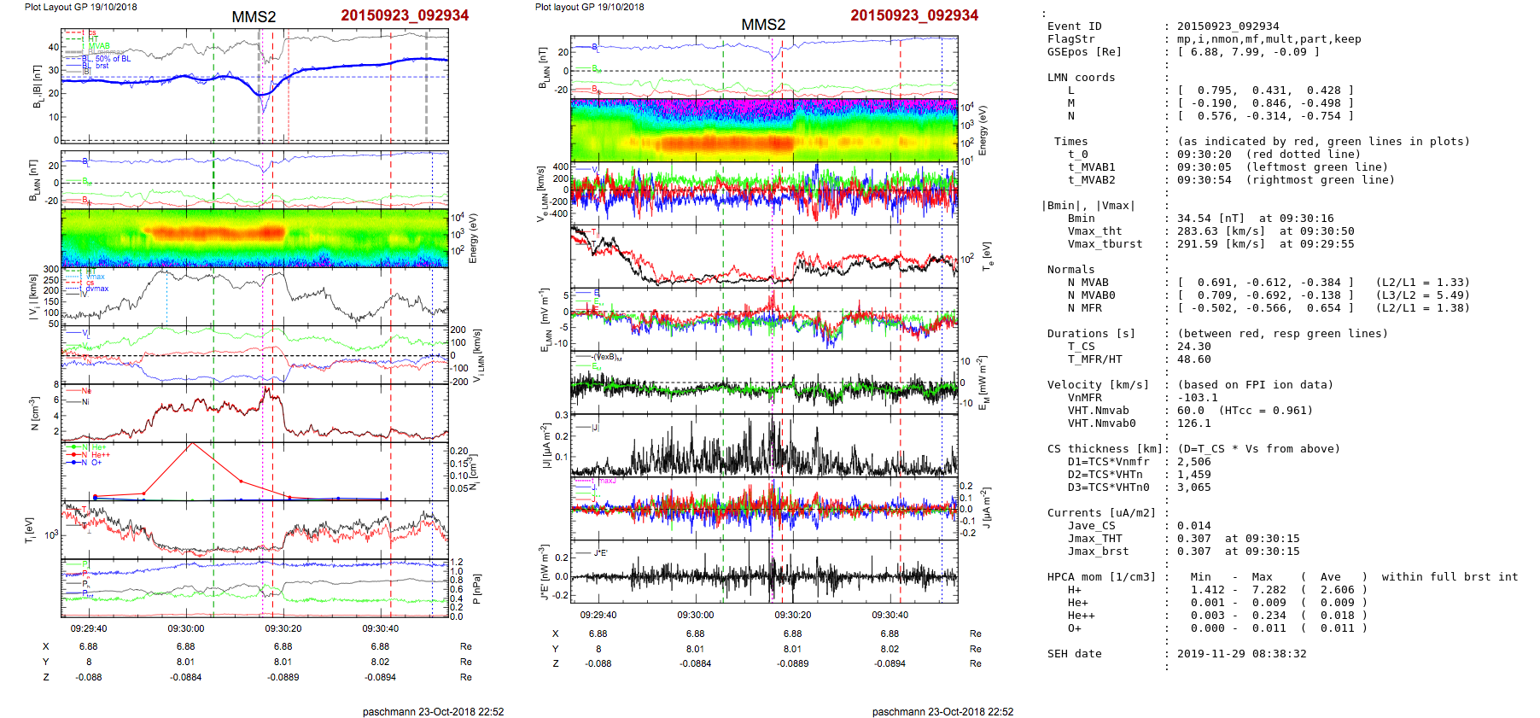Click the "50% of BL" legend entry
The width and height of the screenshot is (1540, 718).
pyautogui.click(x=113, y=59)
